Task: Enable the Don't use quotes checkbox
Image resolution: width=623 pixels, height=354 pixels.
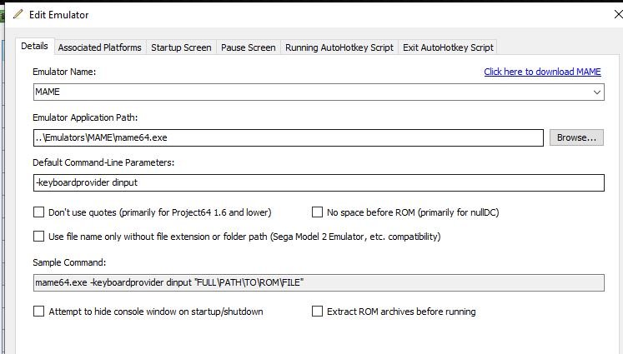Action: (x=38, y=212)
